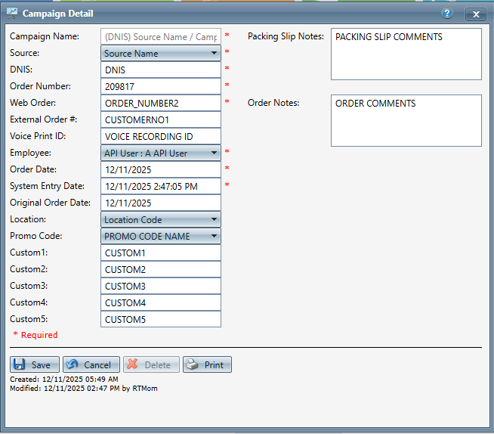Expand the Employee API User dropdown
Screen dimensions: 494x434
160,153
